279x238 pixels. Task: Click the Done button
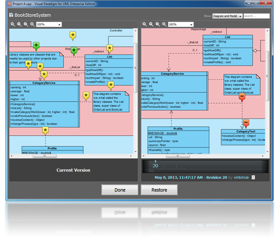click(120, 190)
